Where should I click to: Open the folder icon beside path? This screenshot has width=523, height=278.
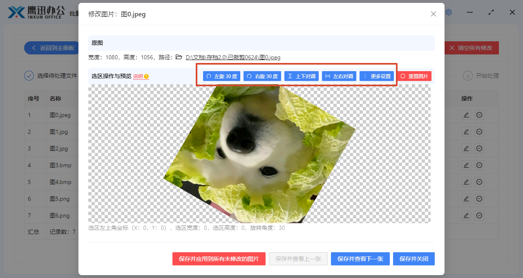point(179,57)
